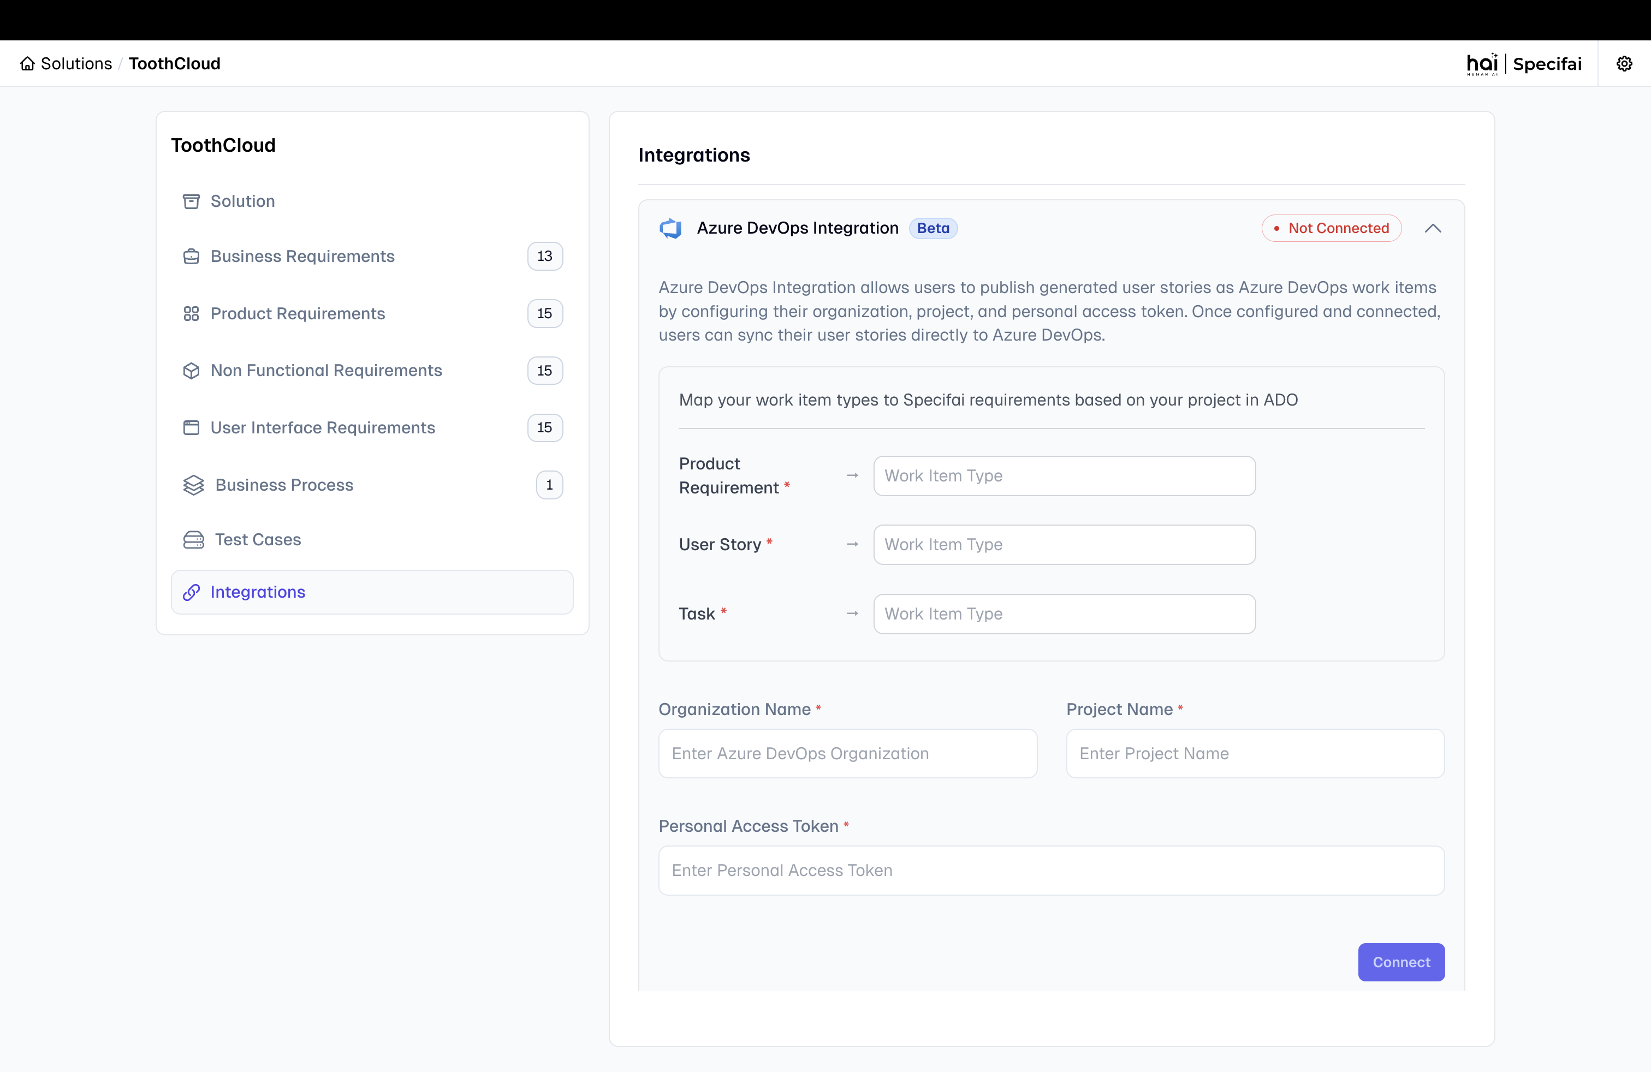Open Product Requirements section

pos(372,313)
